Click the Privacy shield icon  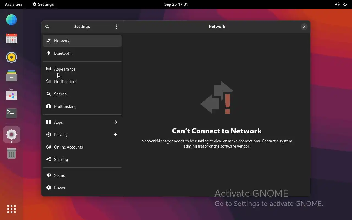point(49,134)
